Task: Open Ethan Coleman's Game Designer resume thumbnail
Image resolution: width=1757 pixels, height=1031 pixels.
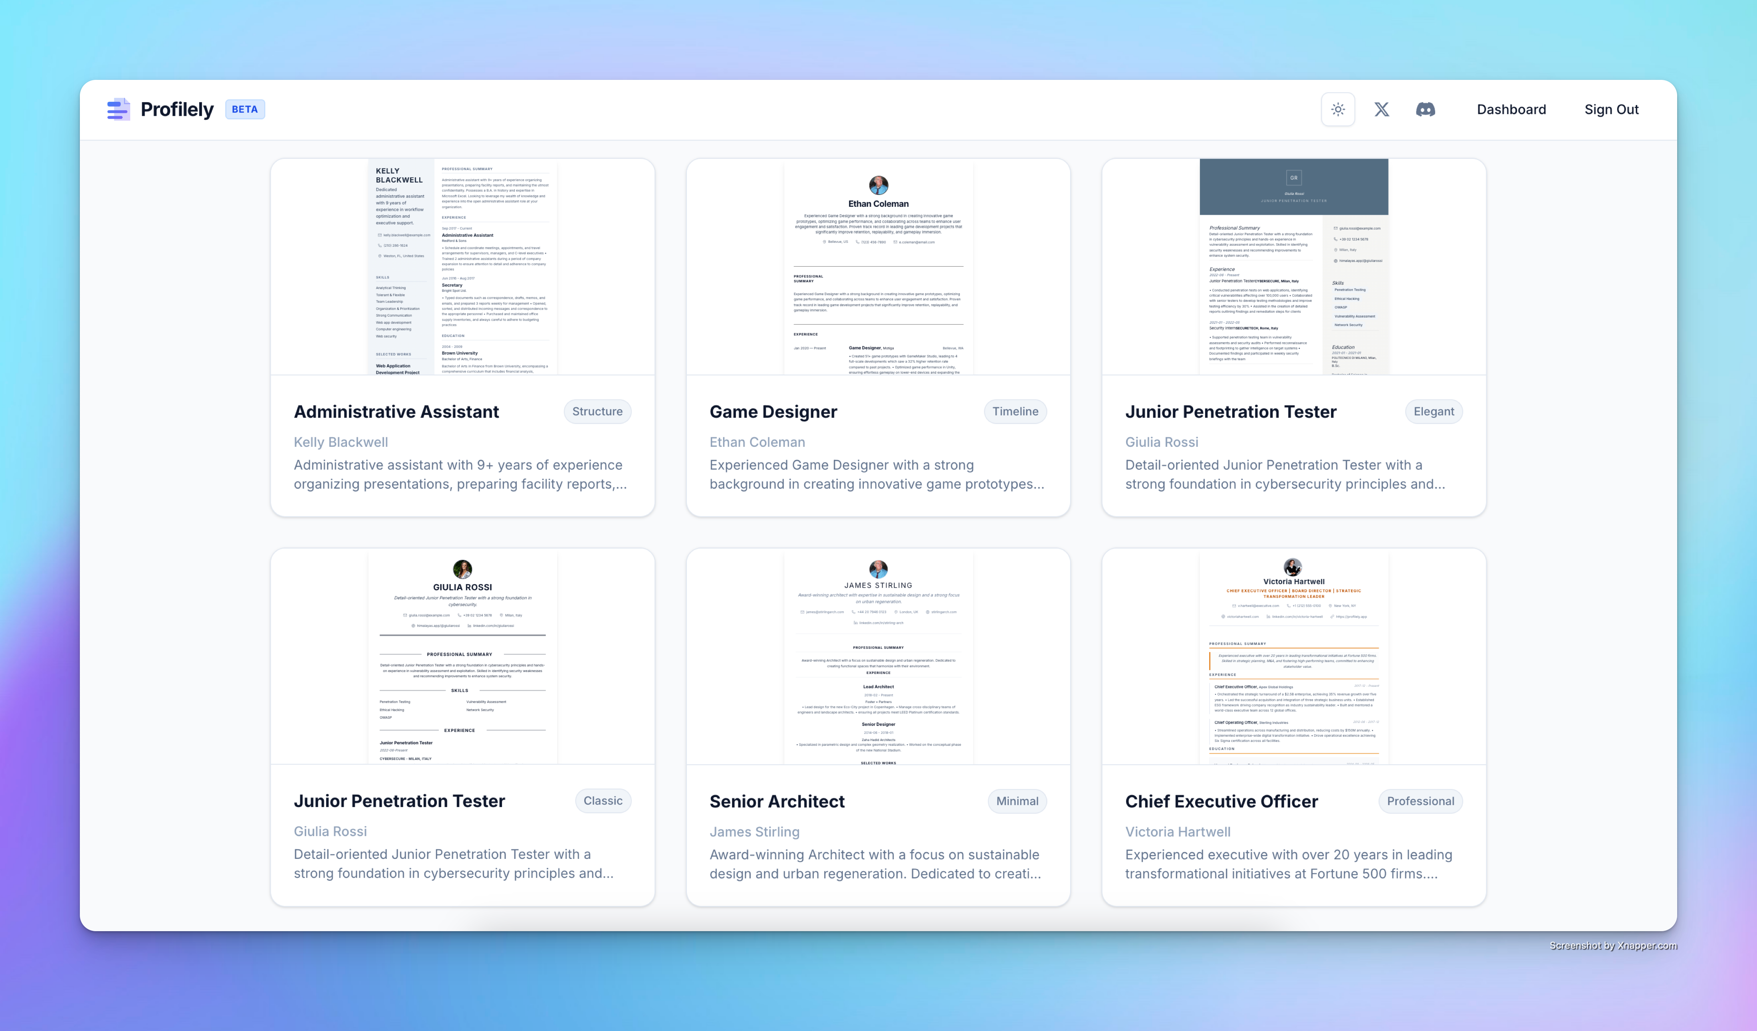Action: pos(878,268)
